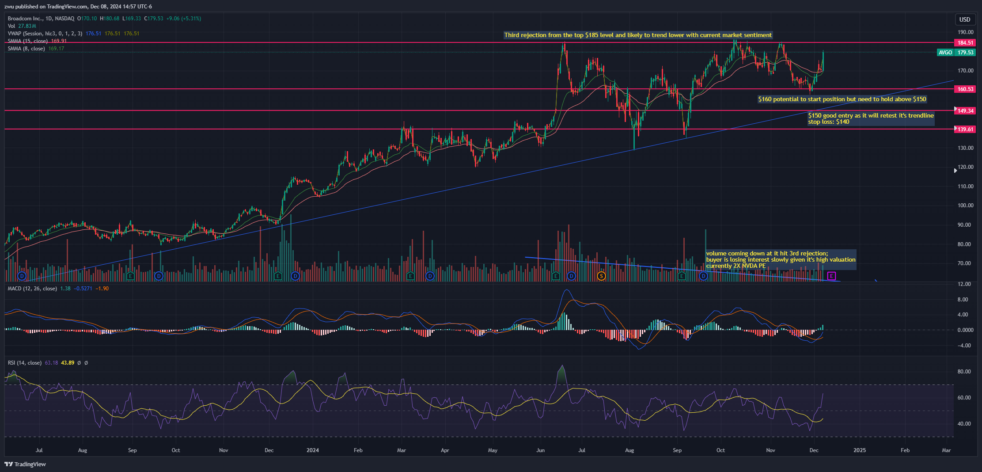Click the L169.33 low value
Screen dimensions: 982x472
tap(132, 19)
